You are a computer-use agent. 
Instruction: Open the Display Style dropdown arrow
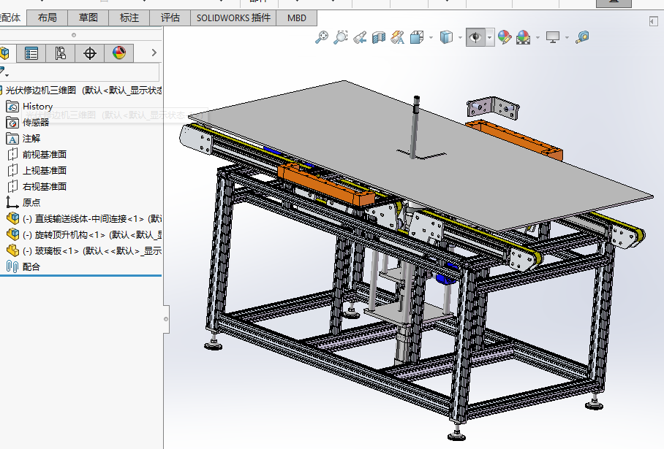(x=460, y=37)
